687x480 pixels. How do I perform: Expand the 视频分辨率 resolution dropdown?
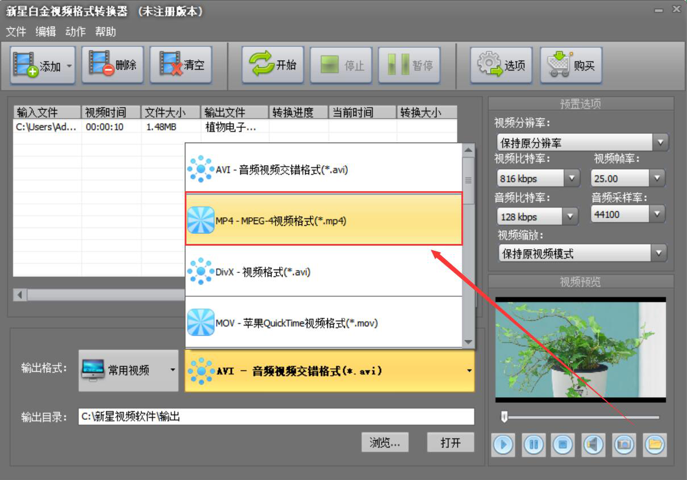[x=660, y=142]
